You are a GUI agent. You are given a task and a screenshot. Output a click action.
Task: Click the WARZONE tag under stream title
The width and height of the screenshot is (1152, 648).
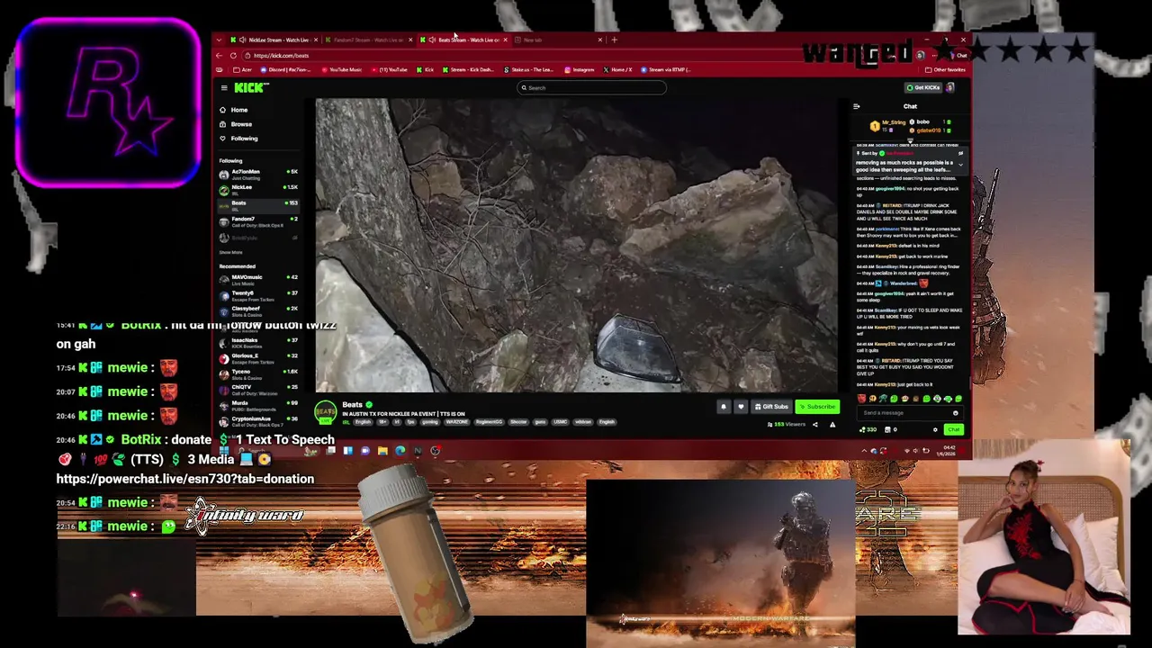pyautogui.click(x=456, y=422)
